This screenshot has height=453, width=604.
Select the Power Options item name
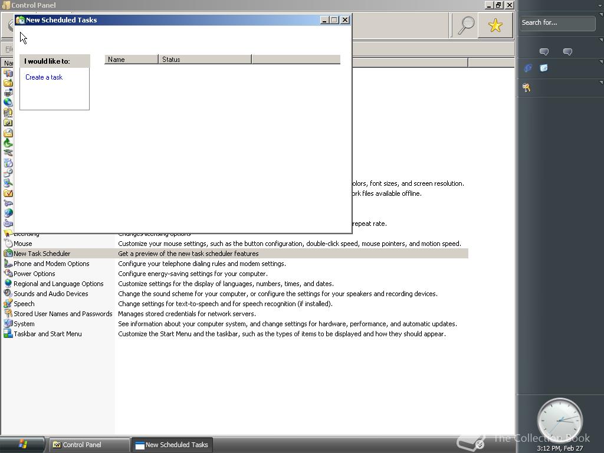pos(34,274)
